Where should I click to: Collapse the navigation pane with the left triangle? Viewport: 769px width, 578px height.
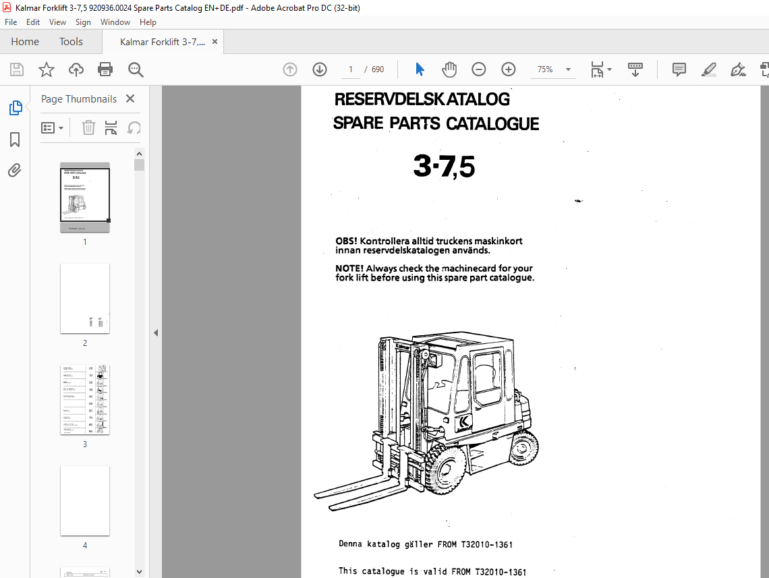pyautogui.click(x=156, y=333)
